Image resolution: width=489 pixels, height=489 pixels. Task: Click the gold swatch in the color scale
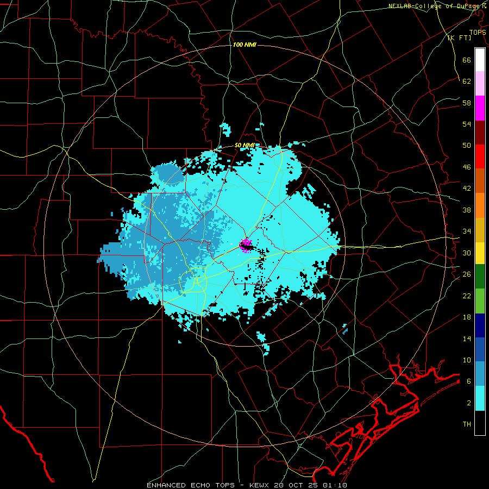480,230
